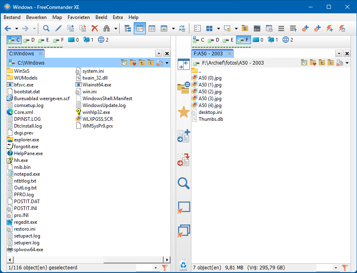Open network item 1 in the right drive bar
This screenshot has width=357, height=273.
(273, 40)
